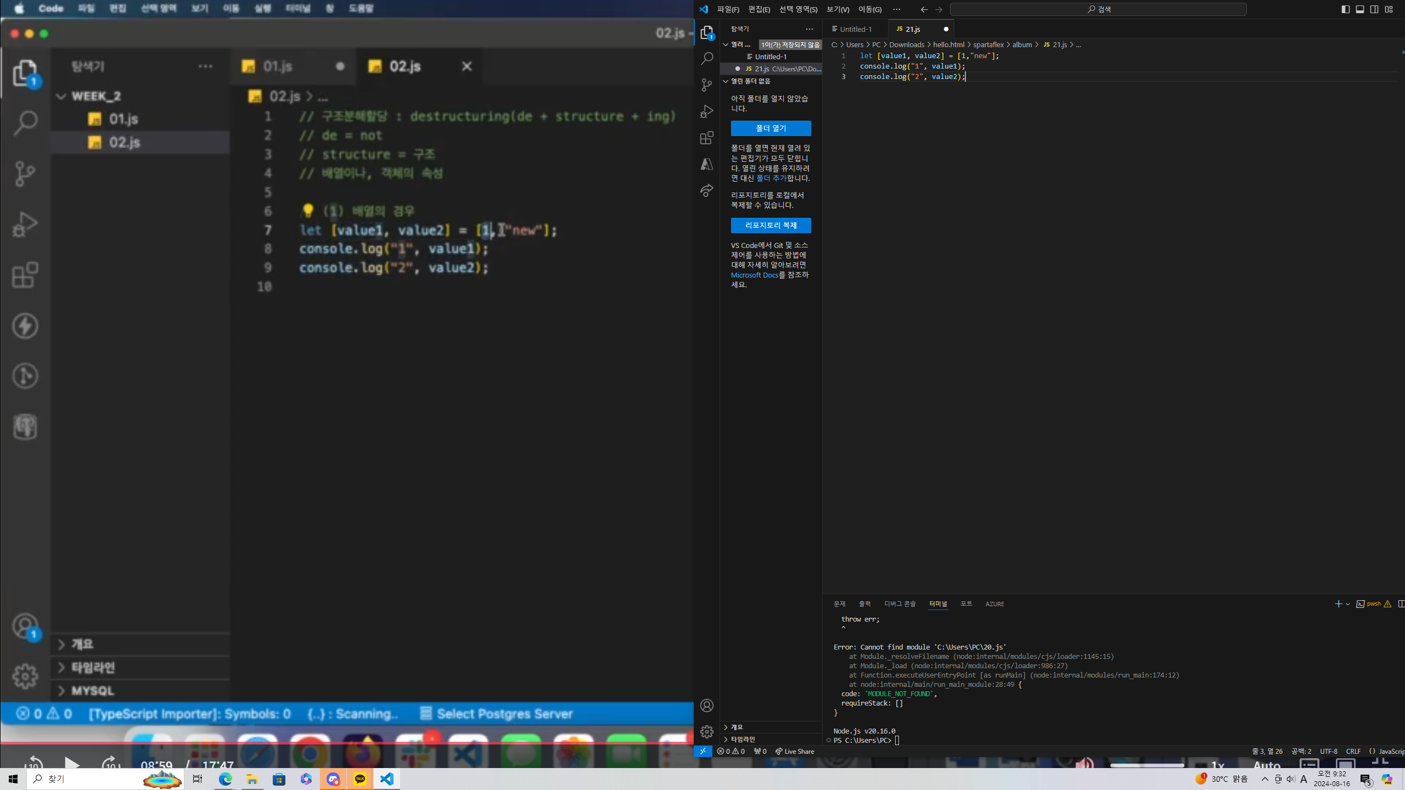Go forward using the title bar right arrow

pyautogui.click(x=938, y=9)
